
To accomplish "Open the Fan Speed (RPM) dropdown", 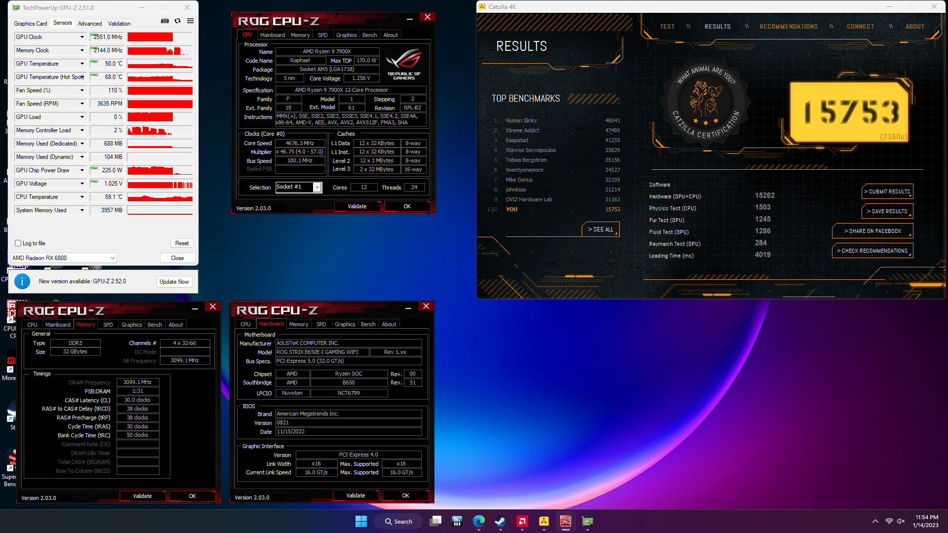I will pyautogui.click(x=82, y=104).
